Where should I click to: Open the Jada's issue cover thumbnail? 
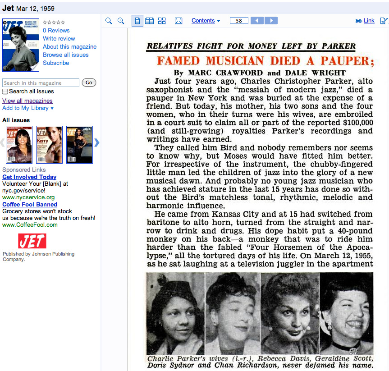[80, 145]
